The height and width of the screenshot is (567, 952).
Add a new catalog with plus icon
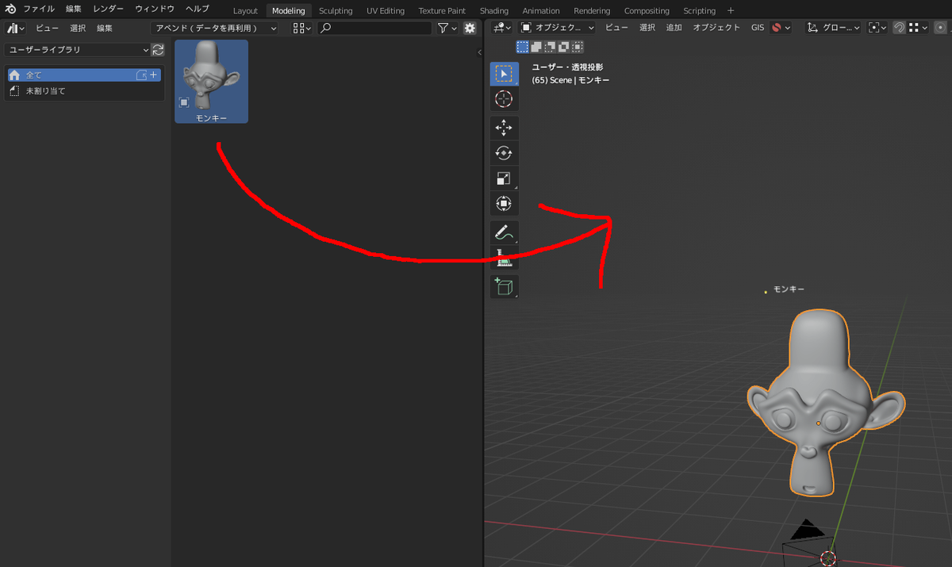pos(154,75)
